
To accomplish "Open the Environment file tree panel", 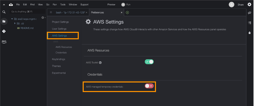I will click(4, 21).
